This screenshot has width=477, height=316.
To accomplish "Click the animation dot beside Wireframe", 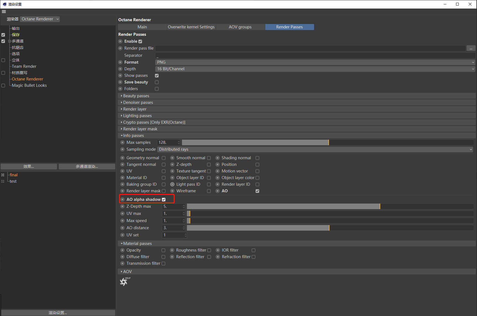I will (x=172, y=191).
